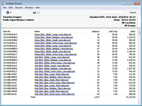This screenshot has height=106, width=142.
Task: Click the 'Print date: 3/3/2016 18:13' text
Action: tap(121, 17)
